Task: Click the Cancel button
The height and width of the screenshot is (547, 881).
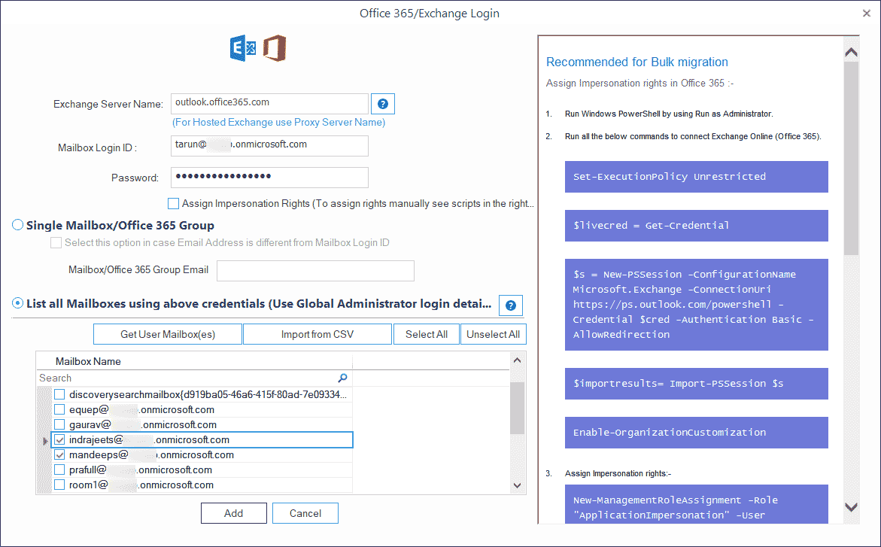Action: tap(305, 513)
